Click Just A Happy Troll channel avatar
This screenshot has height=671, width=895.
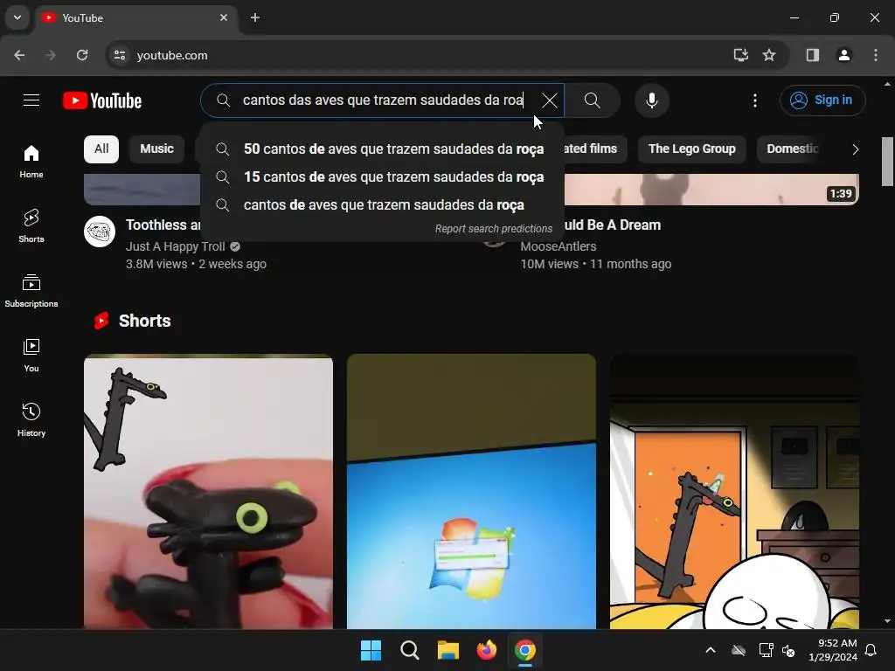point(100,231)
